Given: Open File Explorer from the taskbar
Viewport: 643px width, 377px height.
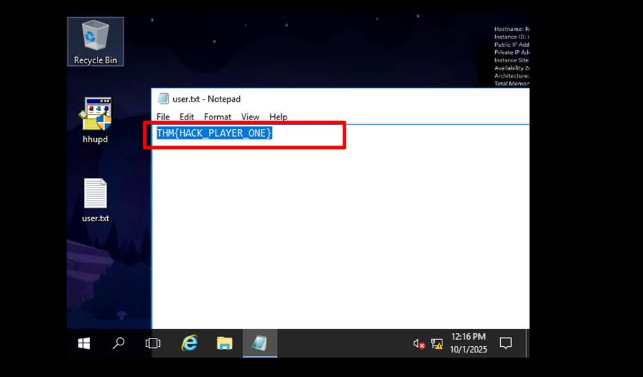Looking at the screenshot, I should click(x=225, y=343).
